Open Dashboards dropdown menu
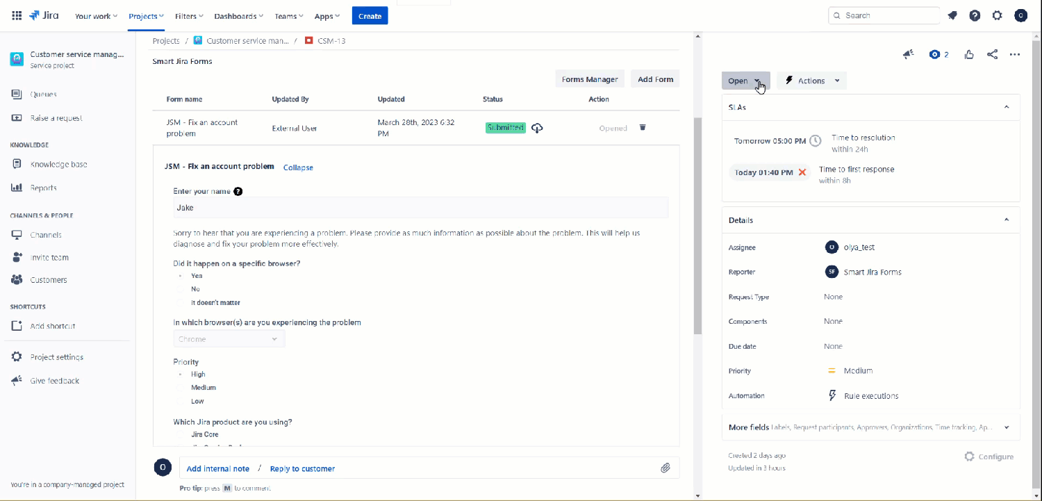Screen dimensions: 1042x501 tap(238, 15)
